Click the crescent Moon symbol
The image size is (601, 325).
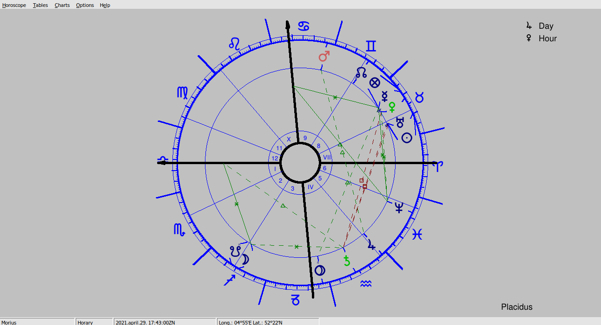click(245, 260)
